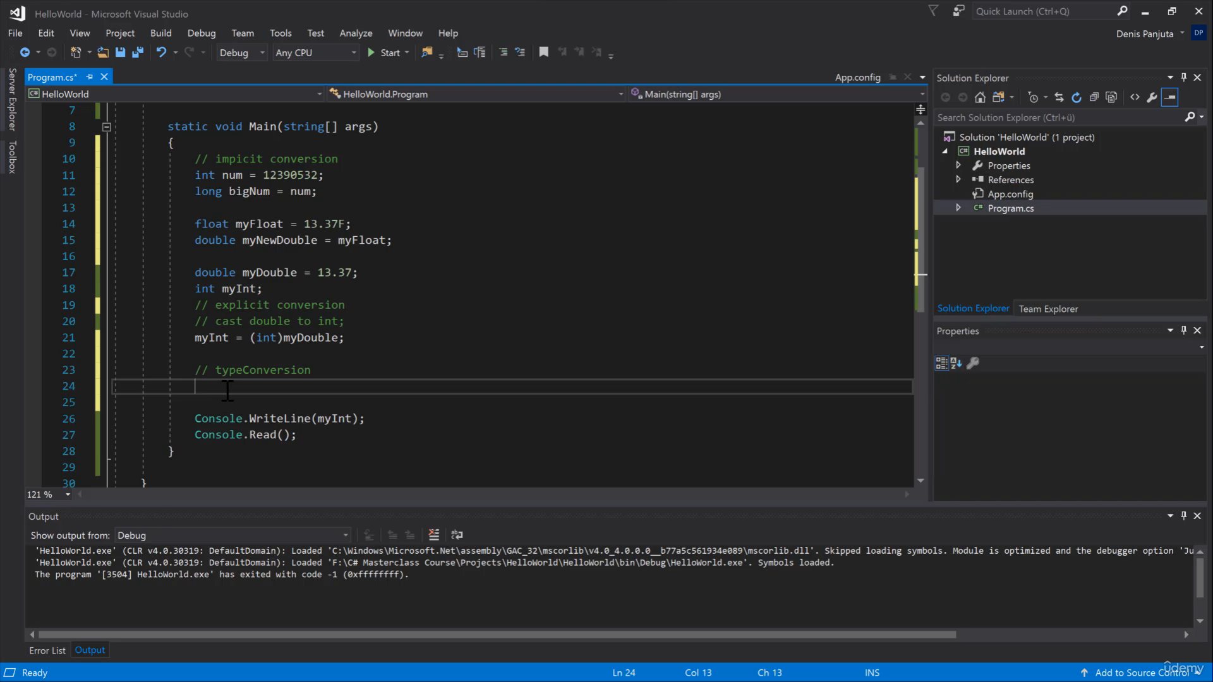The width and height of the screenshot is (1213, 682).
Task: Click the Undo arrow icon
Action: (x=162, y=52)
